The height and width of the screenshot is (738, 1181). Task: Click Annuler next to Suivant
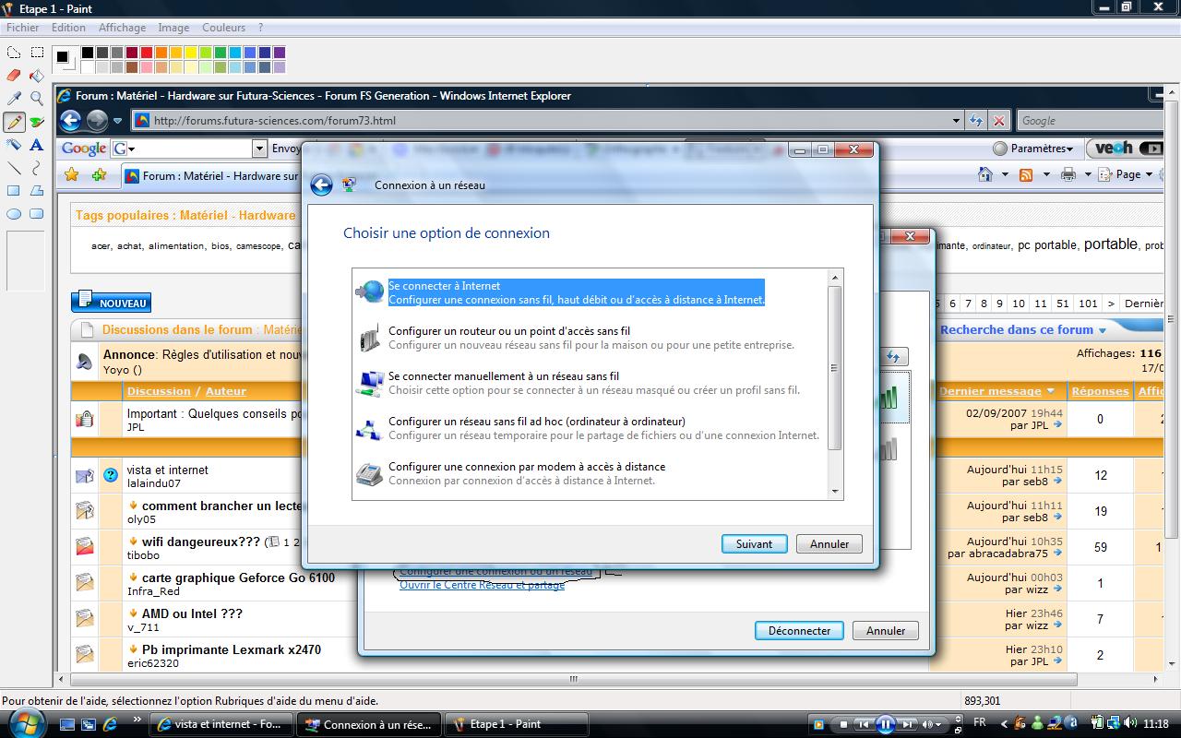[x=829, y=544]
